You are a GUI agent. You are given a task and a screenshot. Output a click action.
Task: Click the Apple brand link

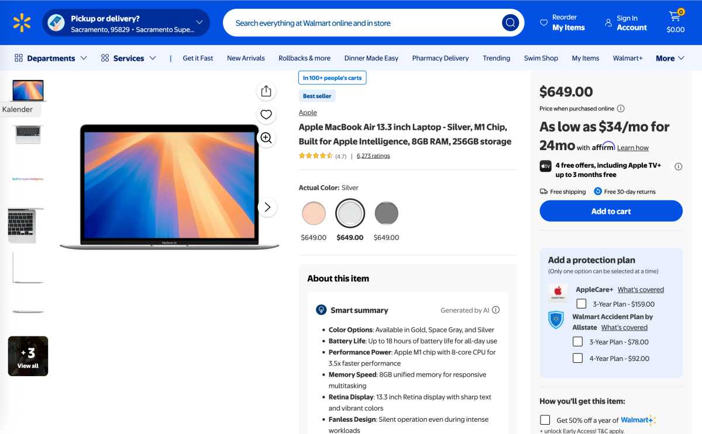[x=308, y=113]
